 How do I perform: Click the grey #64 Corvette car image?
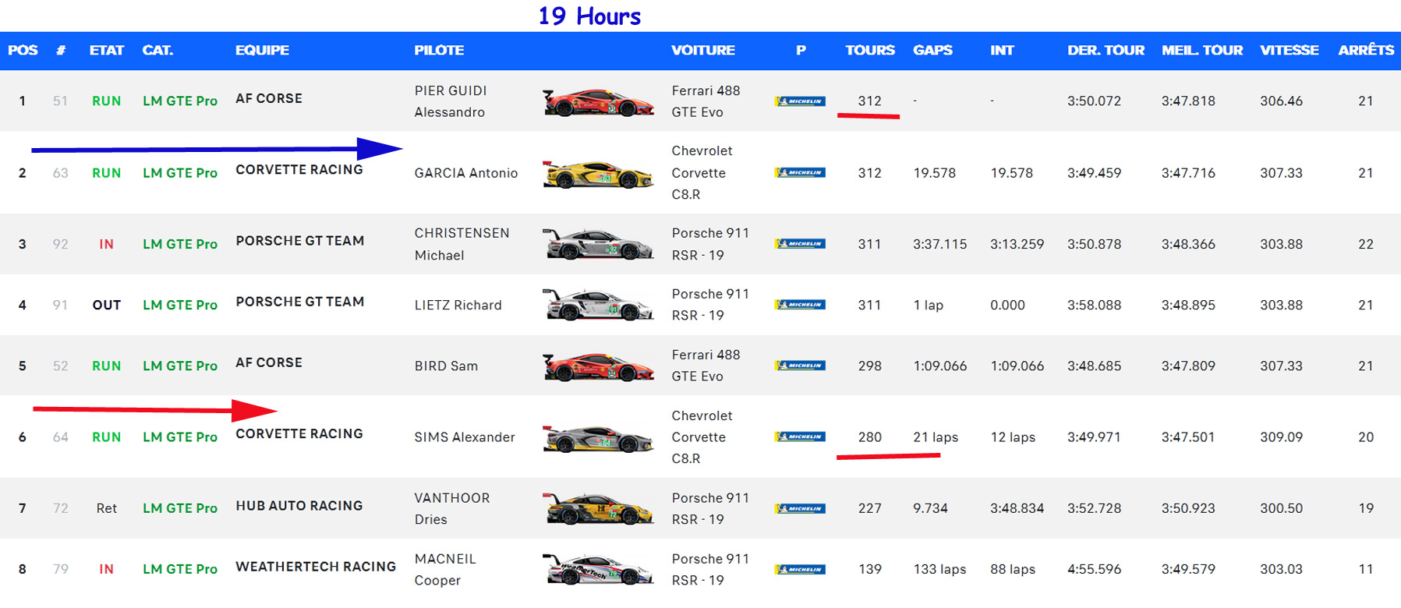click(x=598, y=439)
